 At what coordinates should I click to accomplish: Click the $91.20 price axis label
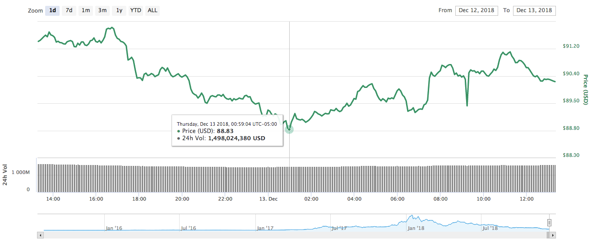(x=571, y=46)
